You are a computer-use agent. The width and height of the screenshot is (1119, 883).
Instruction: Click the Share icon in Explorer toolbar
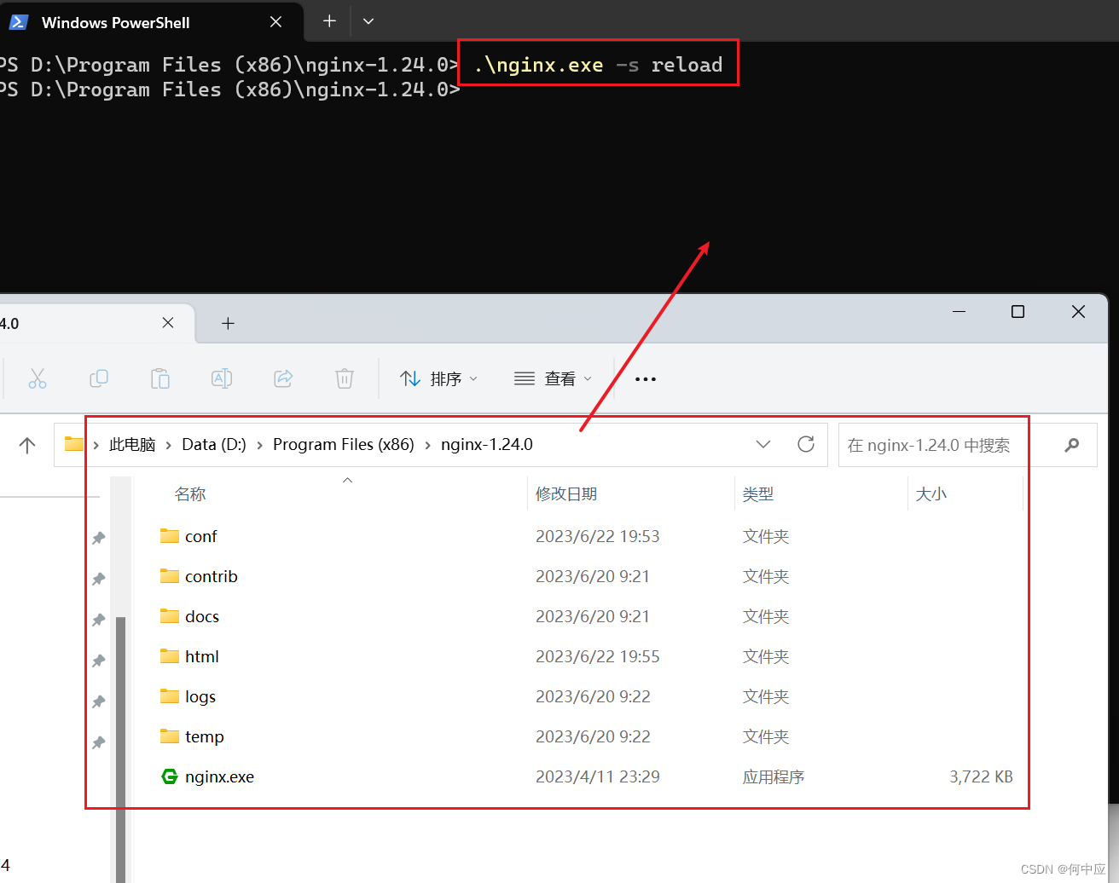pos(283,378)
